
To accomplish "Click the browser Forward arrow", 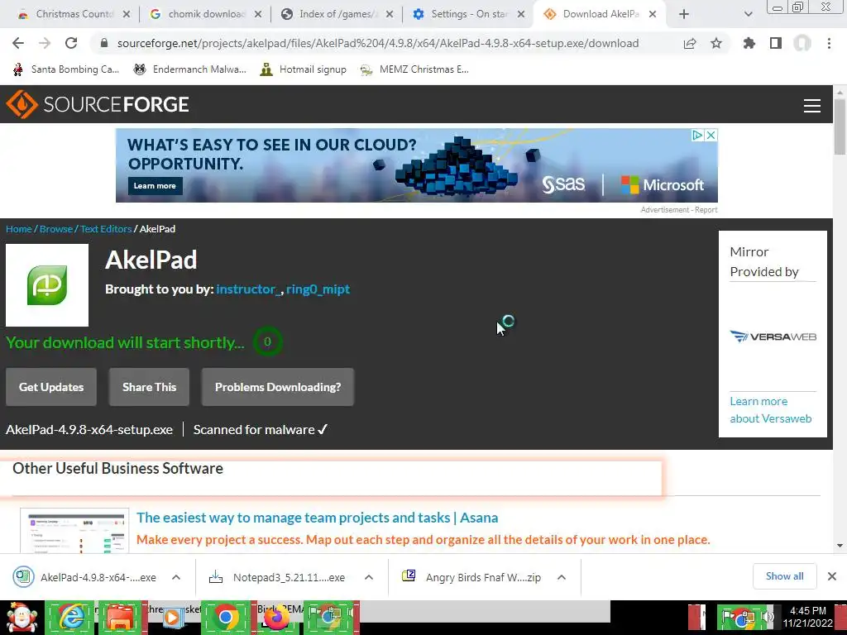I will pos(45,43).
